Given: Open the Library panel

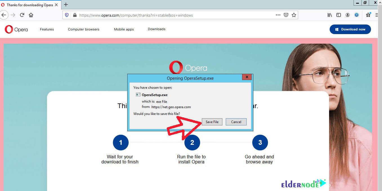Looking at the screenshot, I should pyautogui.click(x=329, y=15).
